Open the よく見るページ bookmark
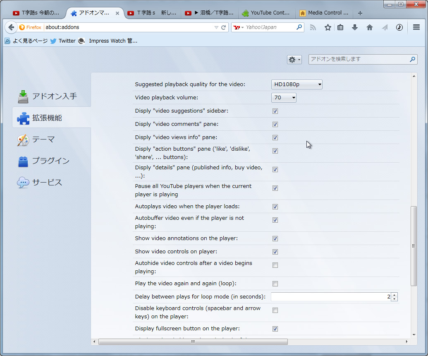Viewport: 428px width, 356px height. pos(26,41)
